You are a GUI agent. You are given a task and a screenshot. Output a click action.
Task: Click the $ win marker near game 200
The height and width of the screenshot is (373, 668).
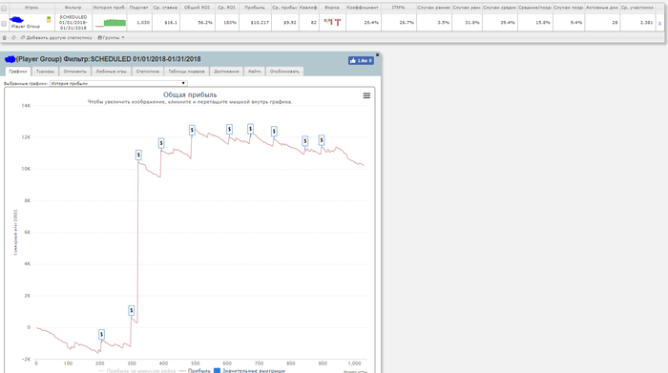pos(101,335)
